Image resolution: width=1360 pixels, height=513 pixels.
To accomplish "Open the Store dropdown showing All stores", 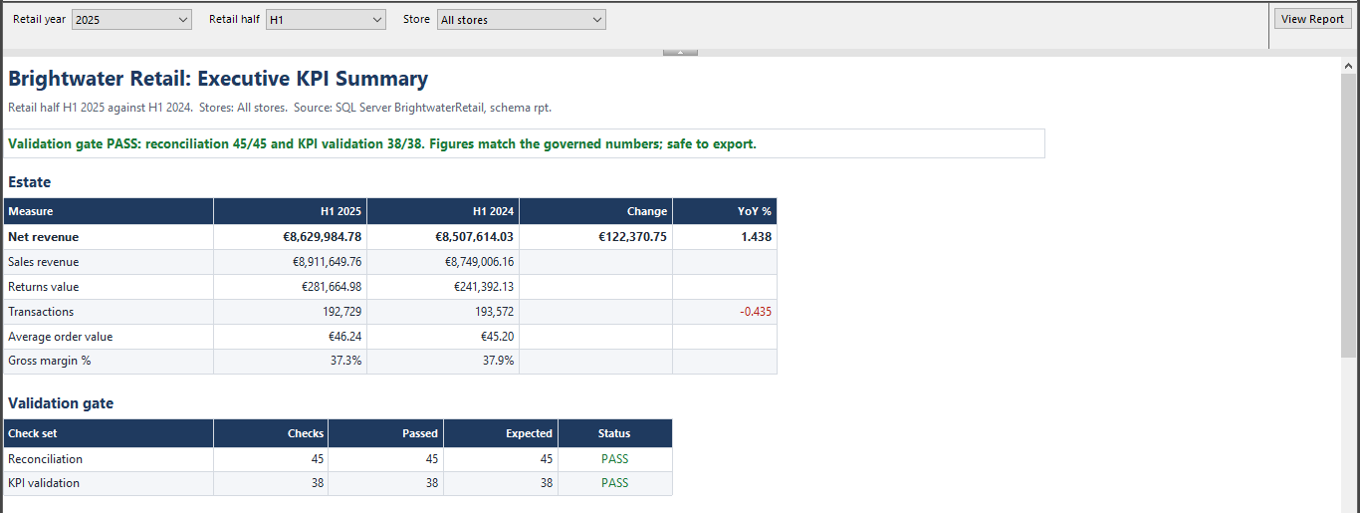I will [x=521, y=19].
